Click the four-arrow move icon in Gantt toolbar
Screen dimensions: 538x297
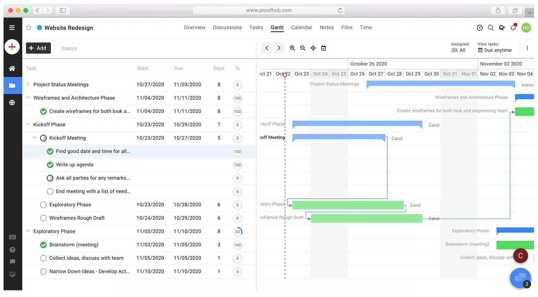(313, 48)
